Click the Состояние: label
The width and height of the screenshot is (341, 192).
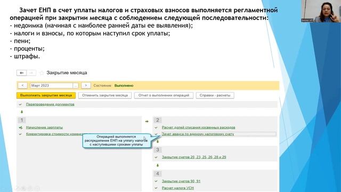103,85
